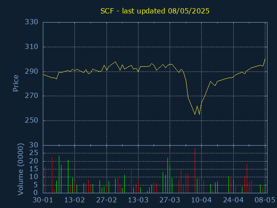Click the tallest red volume bar near 10-04
Viewport: 277px width, 208px height.
coord(195,170)
